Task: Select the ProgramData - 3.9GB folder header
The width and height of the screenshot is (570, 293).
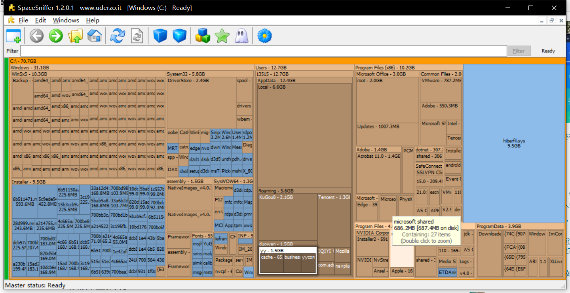Action: (x=520, y=227)
